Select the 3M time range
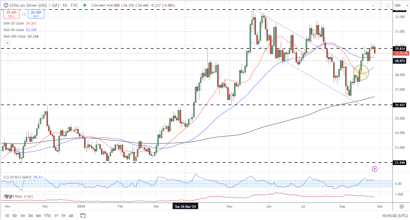This screenshot has height=220, width=410. point(30,216)
